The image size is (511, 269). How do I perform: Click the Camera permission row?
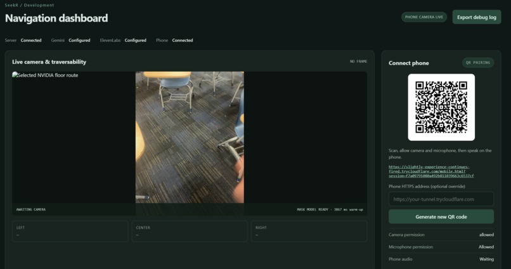tap(441, 235)
